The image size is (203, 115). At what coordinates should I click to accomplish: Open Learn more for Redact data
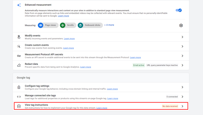click(x=86, y=67)
